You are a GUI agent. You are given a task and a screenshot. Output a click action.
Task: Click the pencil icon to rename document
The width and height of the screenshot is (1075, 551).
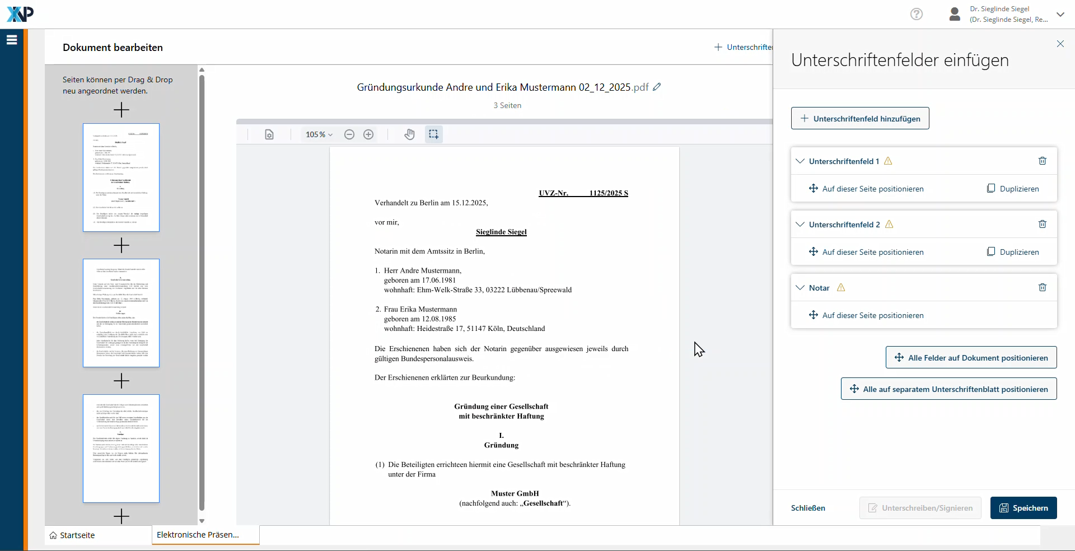coord(657,87)
